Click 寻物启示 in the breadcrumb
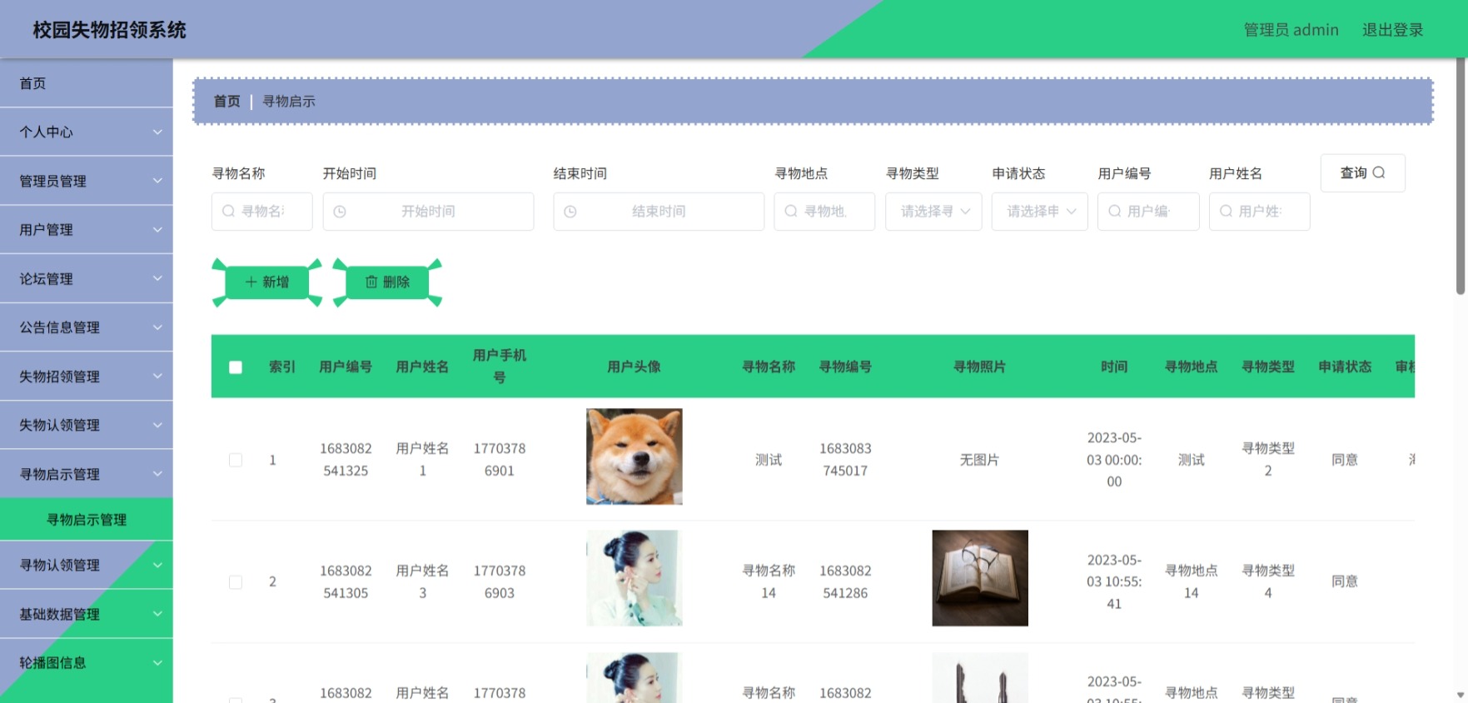Viewport: 1468px width, 703px height. click(289, 102)
